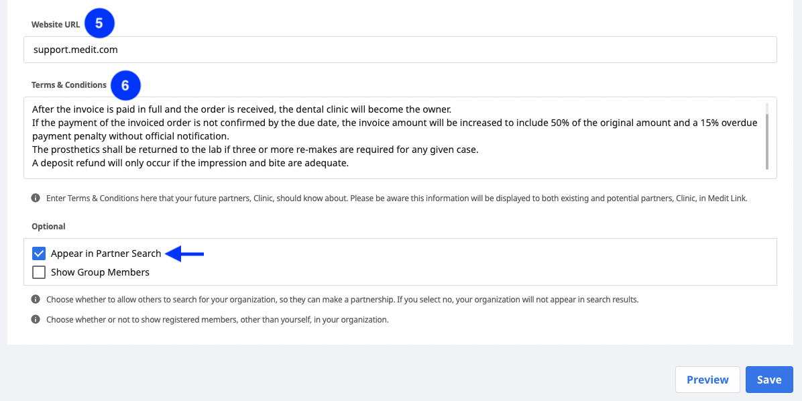Click the first line about invoice ownership
The height and width of the screenshot is (401, 802).
click(x=241, y=109)
